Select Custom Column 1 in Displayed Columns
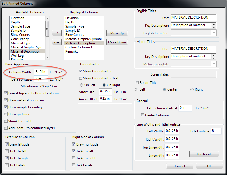Viewport: 227px width, 175px height. [x=79, y=47]
